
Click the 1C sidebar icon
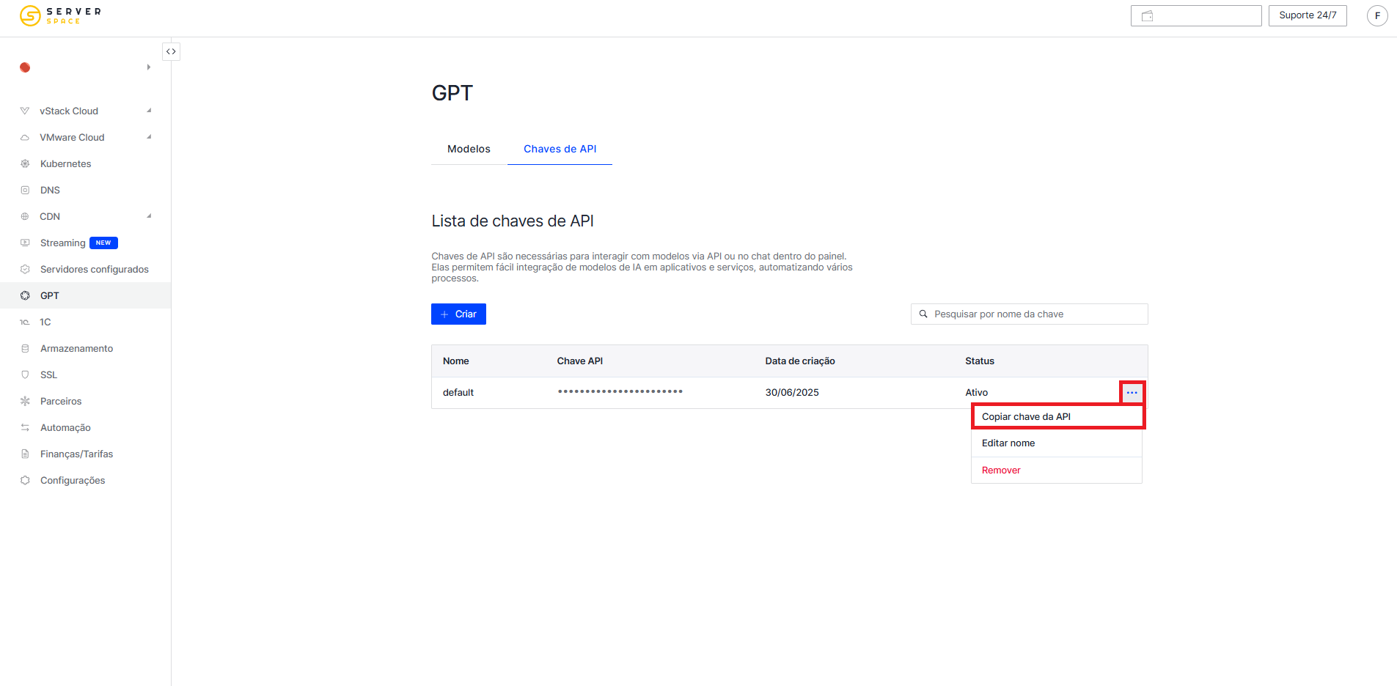(x=25, y=322)
